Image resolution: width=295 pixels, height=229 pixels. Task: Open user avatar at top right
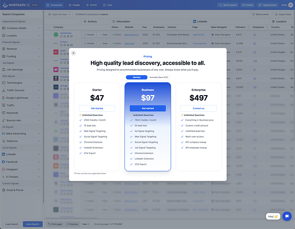291,5
